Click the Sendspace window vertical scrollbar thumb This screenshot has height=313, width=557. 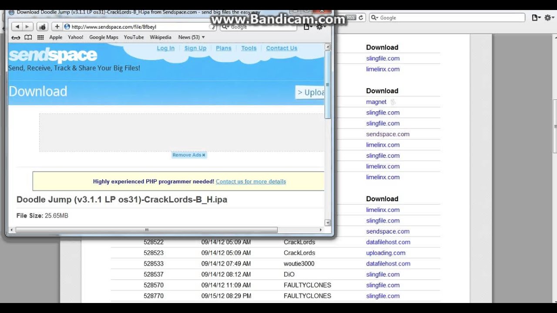point(328,85)
